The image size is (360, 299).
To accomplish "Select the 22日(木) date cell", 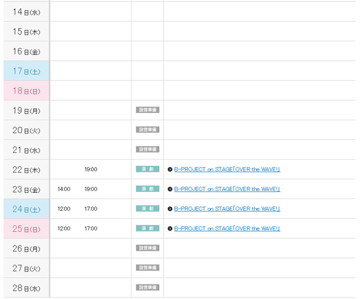I will click(x=26, y=169).
